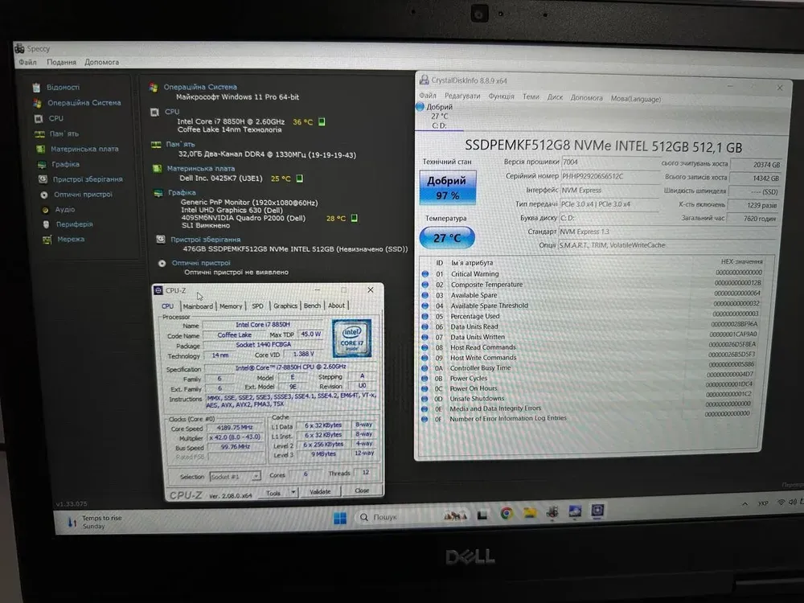Switch to the Mainboard tab in CPU-Z

pyautogui.click(x=198, y=306)
